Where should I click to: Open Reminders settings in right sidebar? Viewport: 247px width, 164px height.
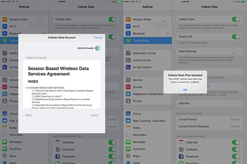coord(147,135)
